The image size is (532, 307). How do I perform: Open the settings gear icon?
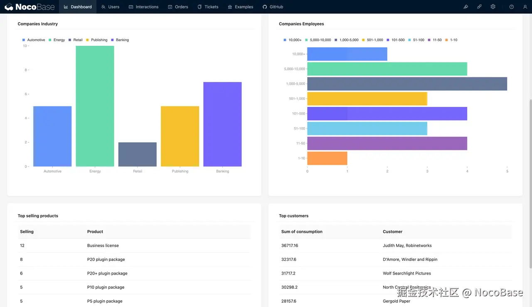coord(493,7)
